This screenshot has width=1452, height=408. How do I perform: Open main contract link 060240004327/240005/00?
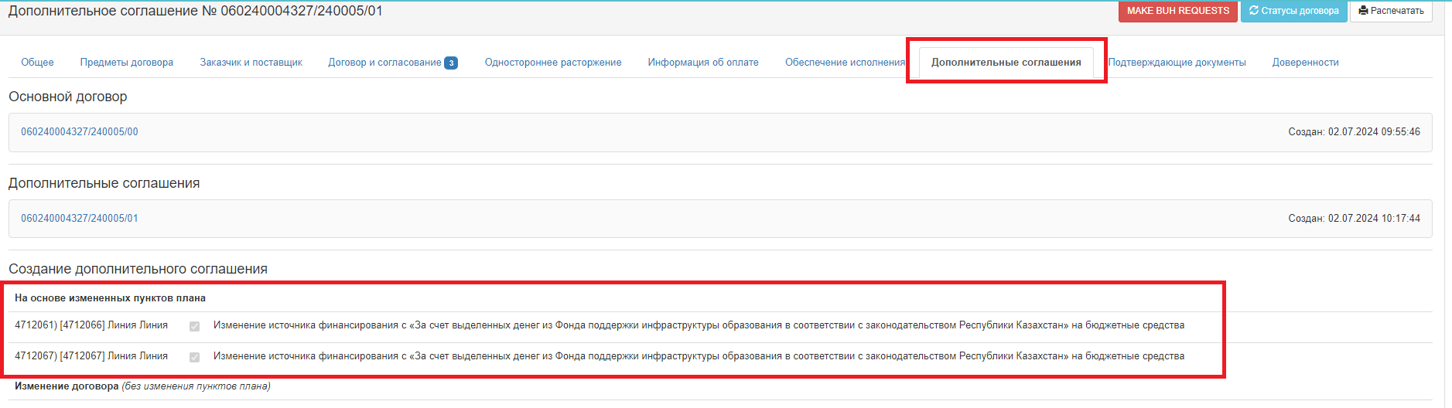80,132
